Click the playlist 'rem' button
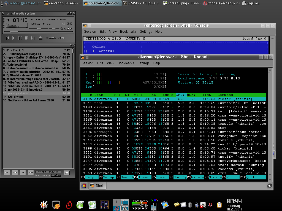The image size is (282, 211). 15,173
